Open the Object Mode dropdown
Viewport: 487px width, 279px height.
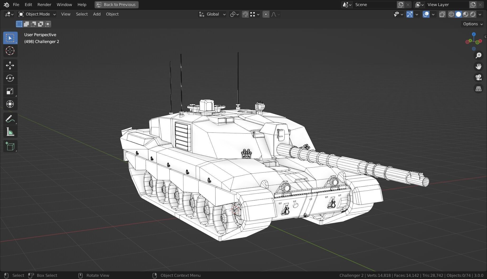37,14
